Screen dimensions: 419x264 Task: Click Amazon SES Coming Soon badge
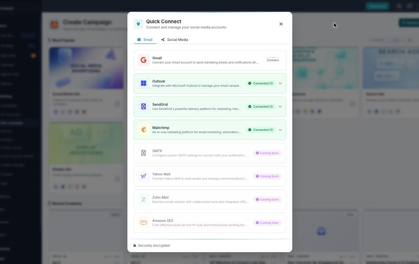pyautogui.click(x=267, y=223)
